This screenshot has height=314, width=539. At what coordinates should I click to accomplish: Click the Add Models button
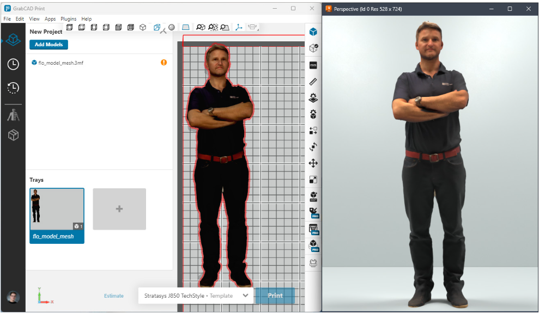pos(49,45)
